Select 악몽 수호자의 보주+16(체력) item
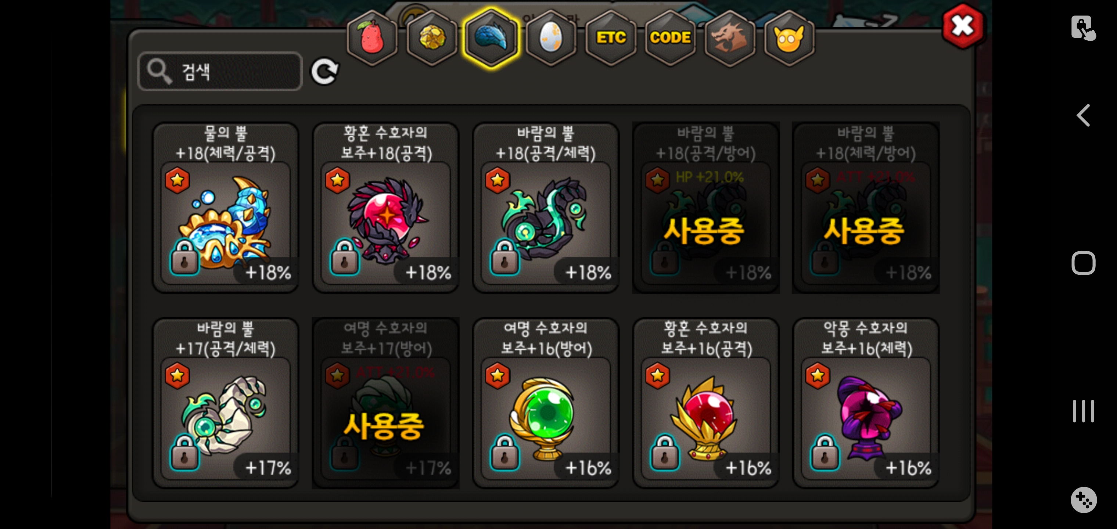The width and height of the screenshot is (1117, 529). click(x=866, y=403)
